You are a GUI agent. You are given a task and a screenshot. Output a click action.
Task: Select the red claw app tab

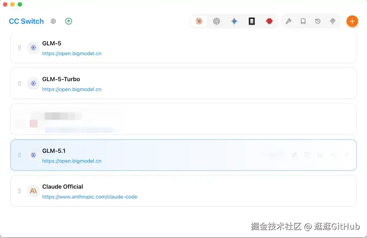click(x=269, y=21)
